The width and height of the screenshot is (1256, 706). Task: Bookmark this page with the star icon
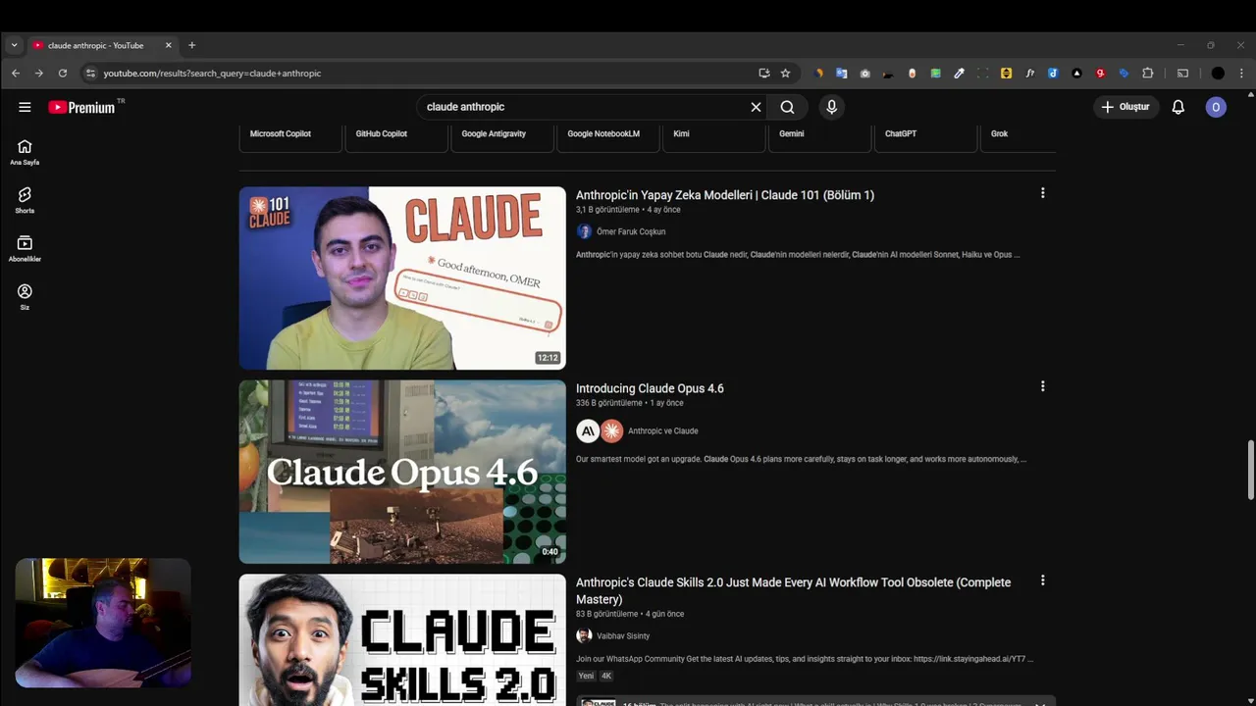[785, 73]
